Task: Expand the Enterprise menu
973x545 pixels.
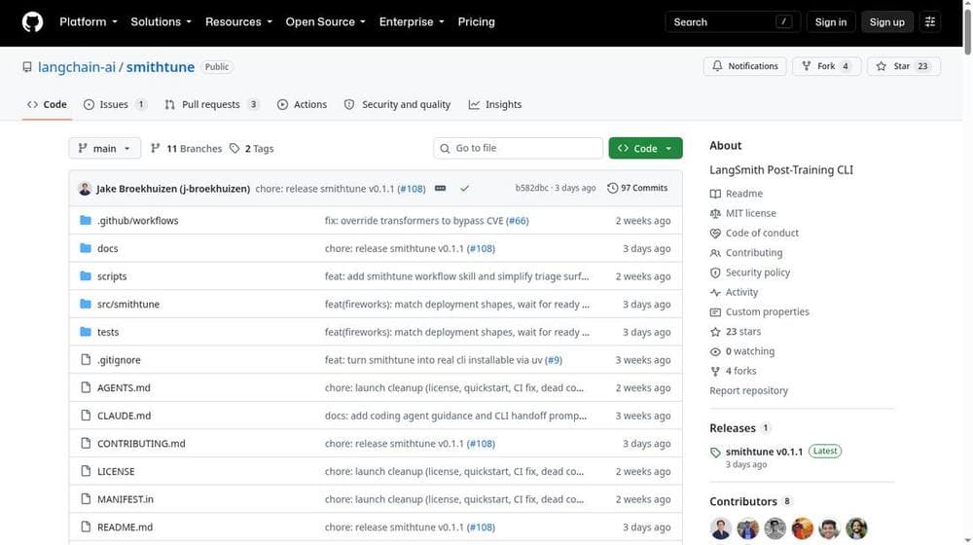Action: 412,21
